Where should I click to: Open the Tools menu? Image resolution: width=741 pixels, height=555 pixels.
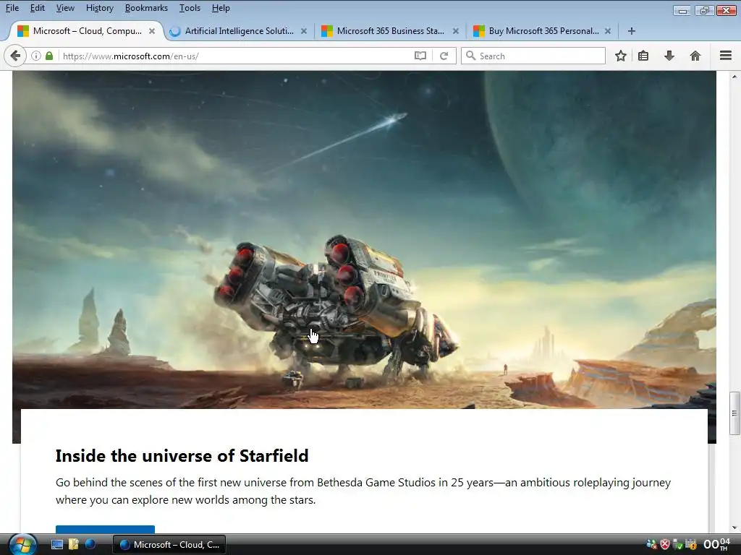(190, 8)
